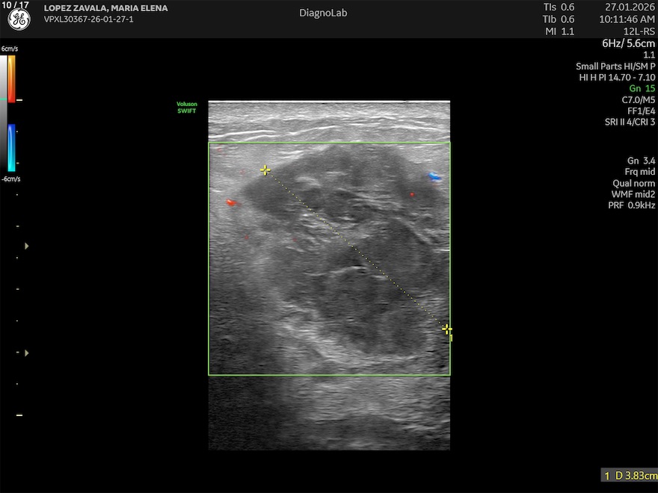Click the lower-right yellow caliper cross marker
The image size is (658, 493).
click(x=446, y=329)
